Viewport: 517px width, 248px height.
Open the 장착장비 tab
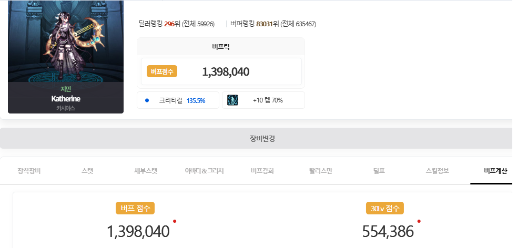click(29, 171)
